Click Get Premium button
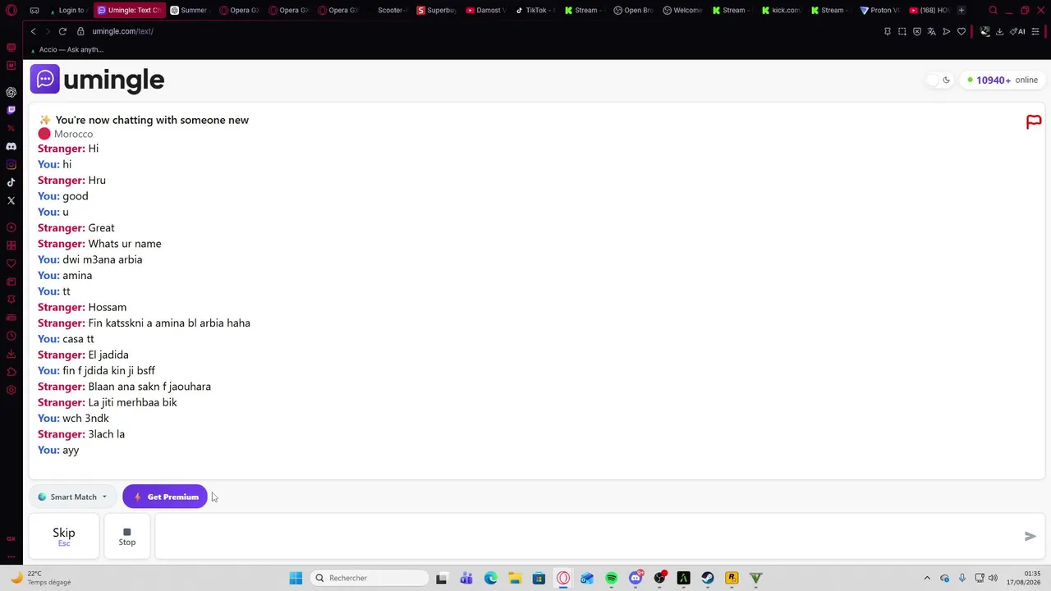Image resolution: width=1051 pixels, height=591 pixels. (165, 497)
